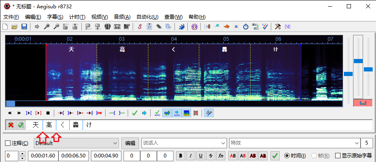Enable the 注释 comment checkbox
Viewport: 376px width, 162px height.
[x=8, y=143]
